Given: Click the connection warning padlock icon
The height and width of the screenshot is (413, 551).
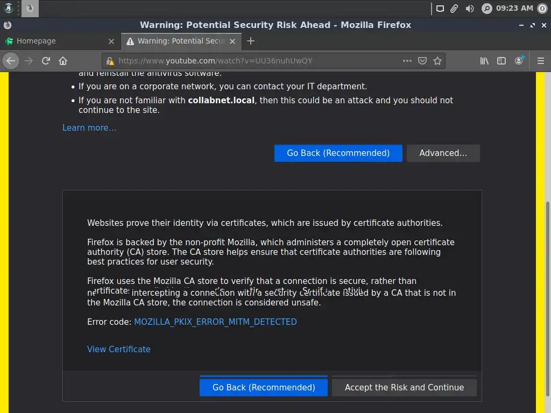Looking at the screenshot, I should tap(110, 61).
